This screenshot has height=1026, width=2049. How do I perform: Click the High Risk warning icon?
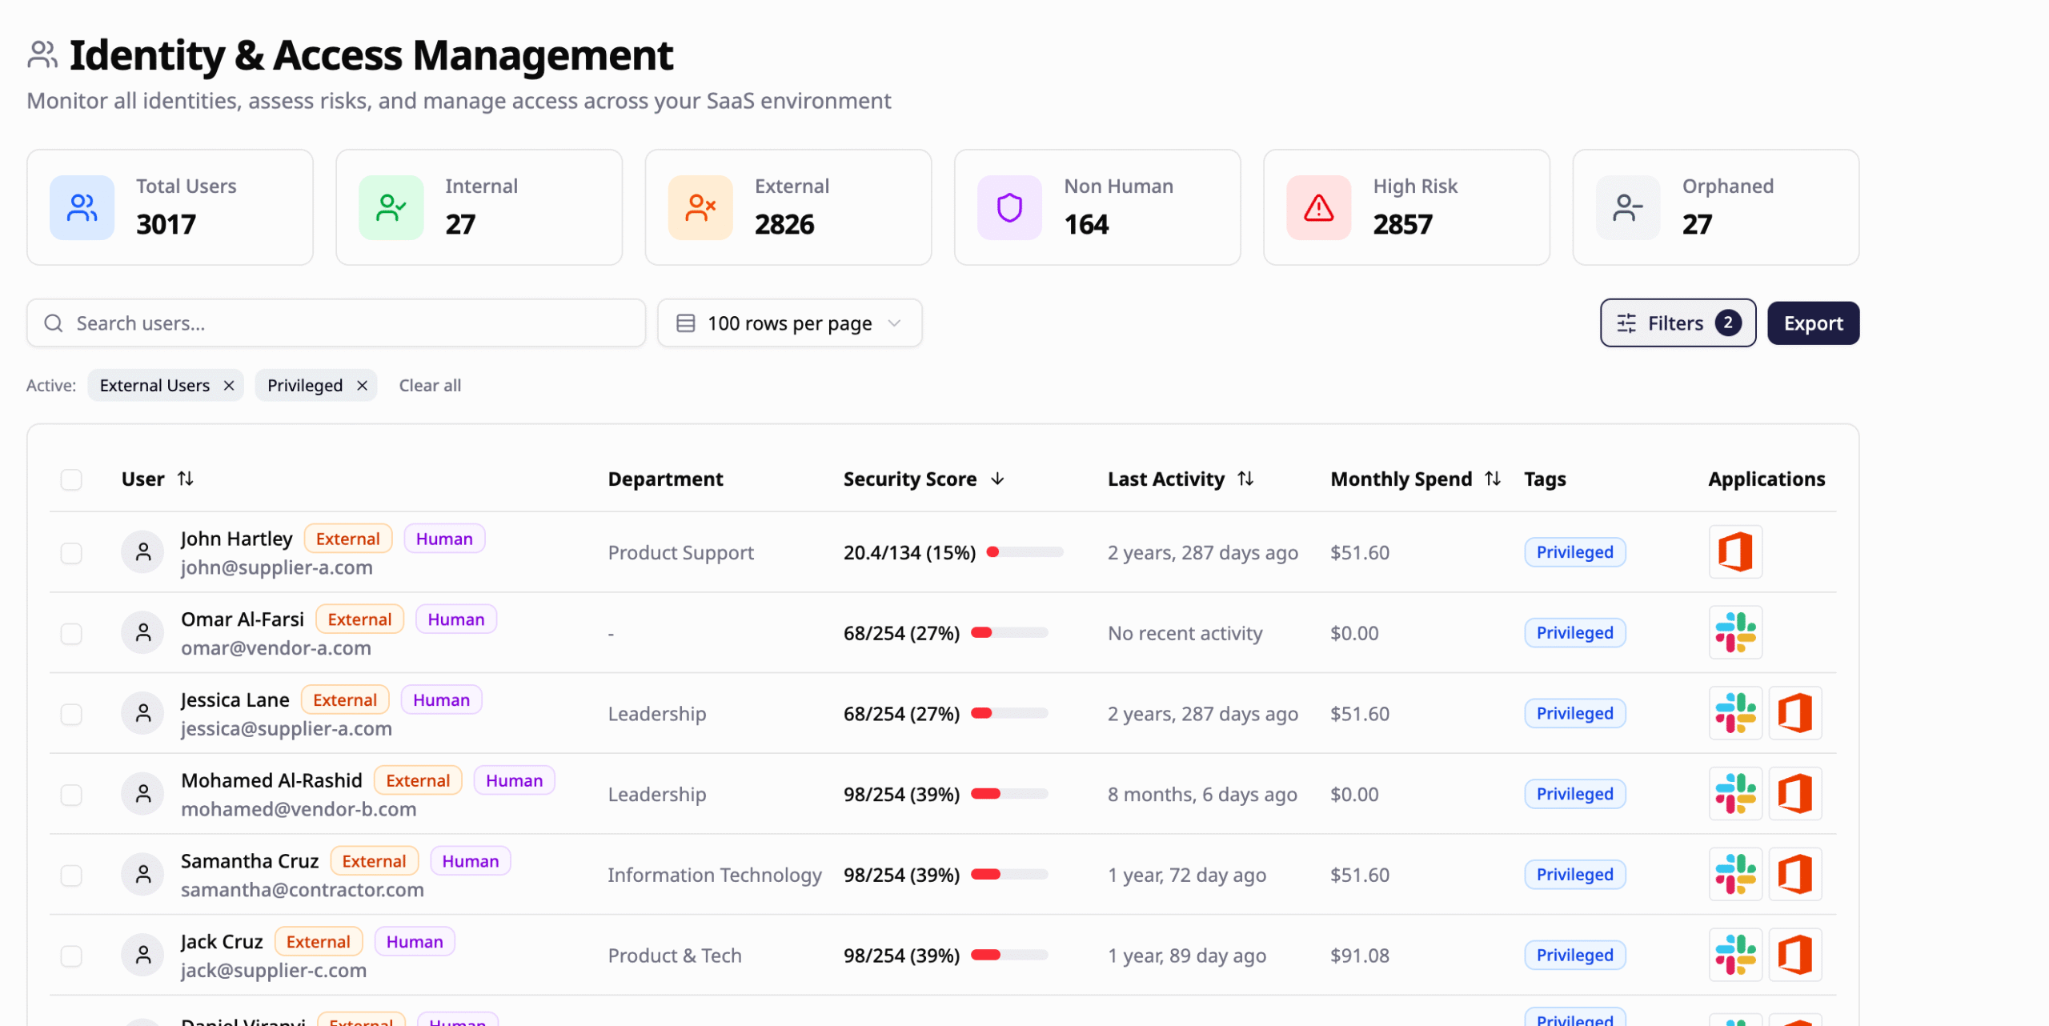point(1318,208)
